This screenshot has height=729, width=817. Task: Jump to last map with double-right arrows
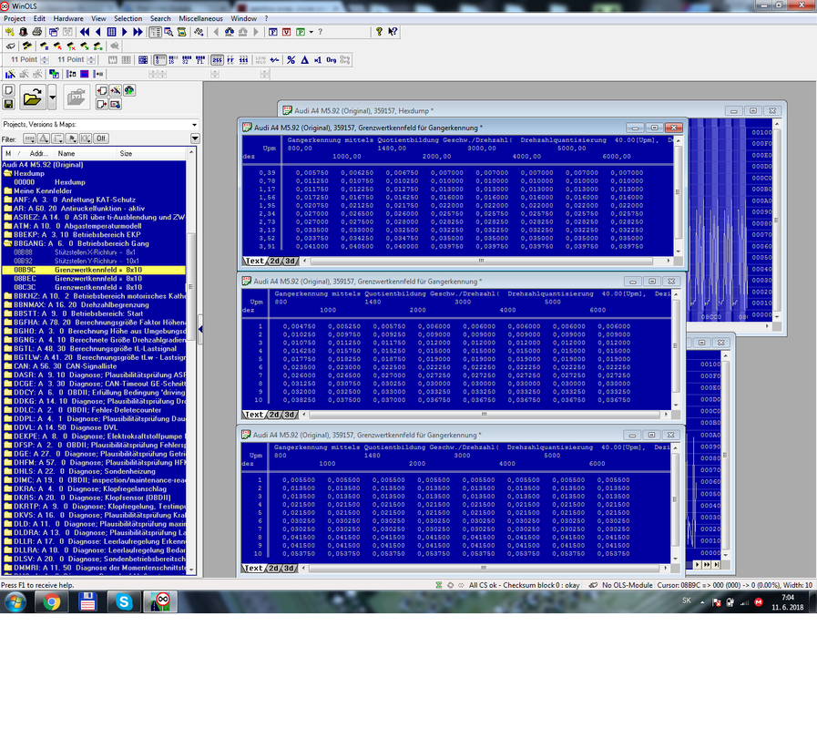(138, 32)
